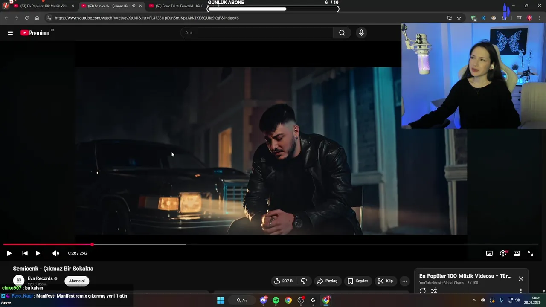Screen dimensions: 546x307
Task: Mute the video volume speaker icon
Action: coord(55,253)
